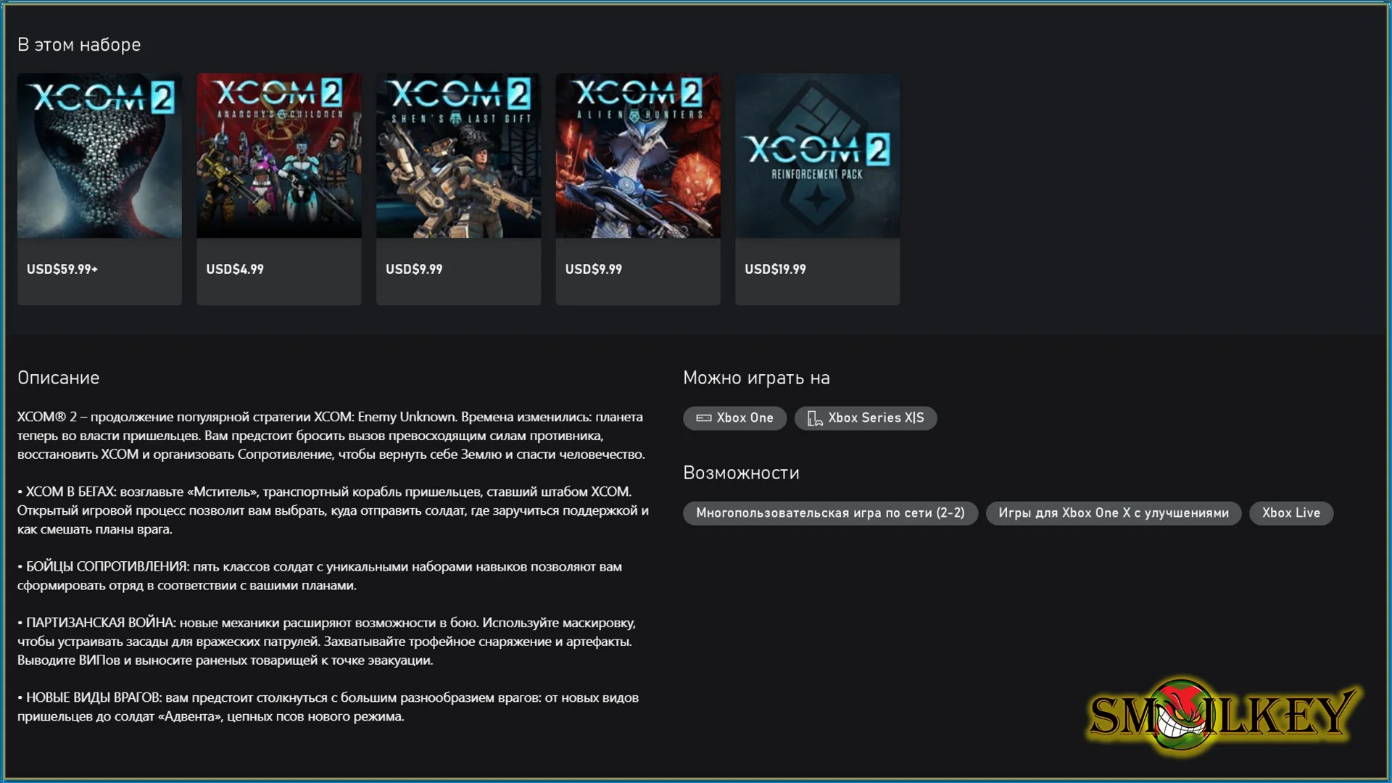
Task: Click the Можно играть на heading
Action: (x=756, y=378)
